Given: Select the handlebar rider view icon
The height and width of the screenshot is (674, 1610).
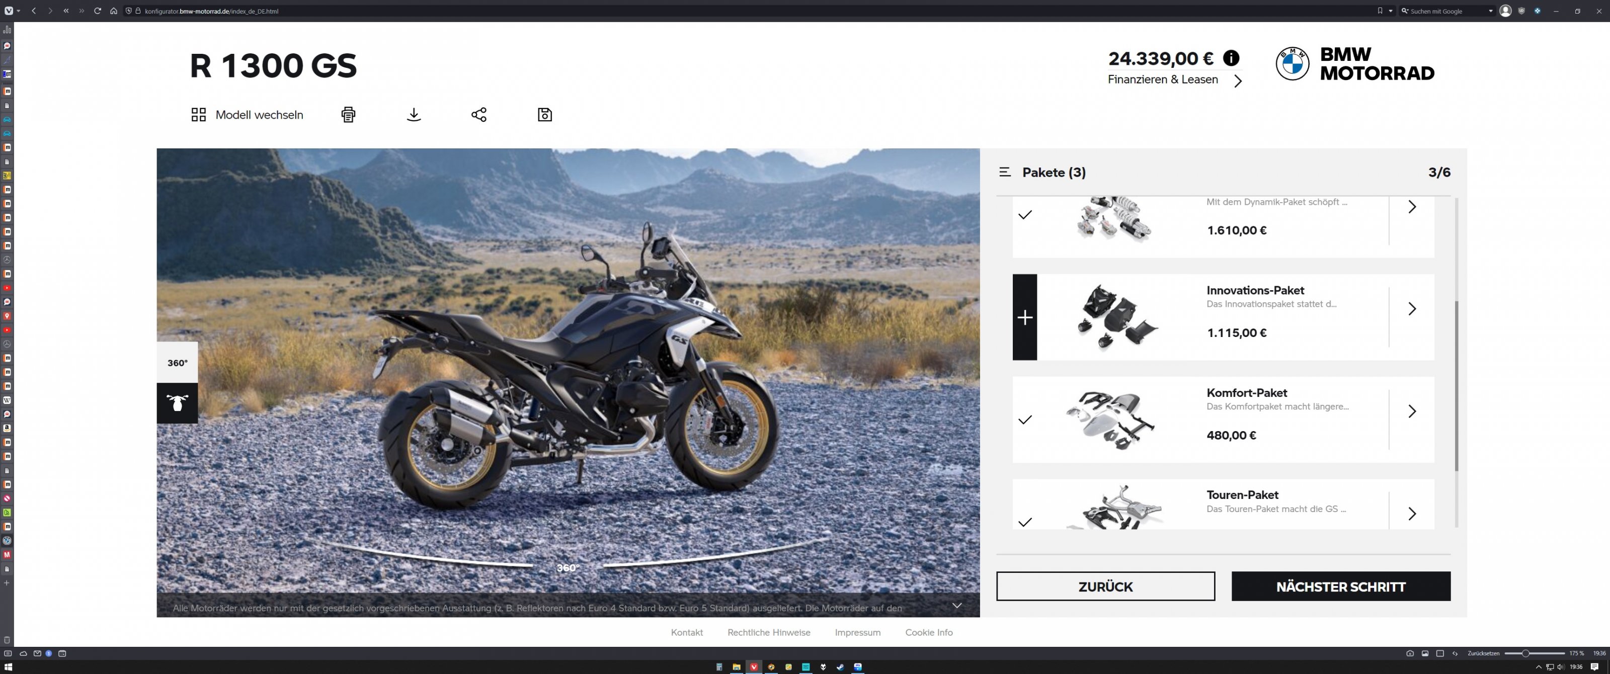Looking at the screenshot, I should point(177,403).
